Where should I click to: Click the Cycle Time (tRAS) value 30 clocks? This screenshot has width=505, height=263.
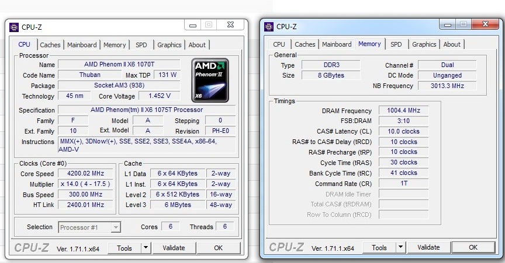tap(403, 162)
